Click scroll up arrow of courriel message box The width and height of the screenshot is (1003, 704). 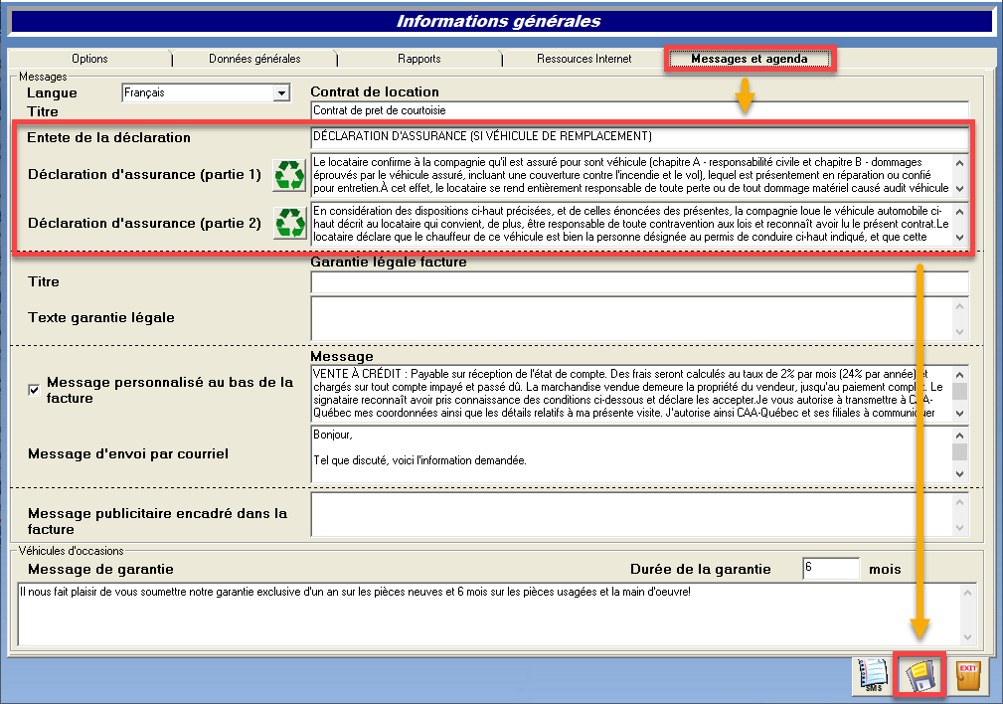(959, 436)
